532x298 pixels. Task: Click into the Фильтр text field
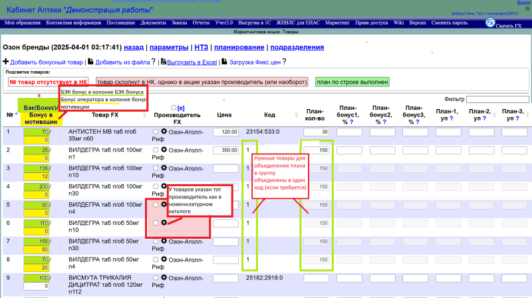pos(497,99)
